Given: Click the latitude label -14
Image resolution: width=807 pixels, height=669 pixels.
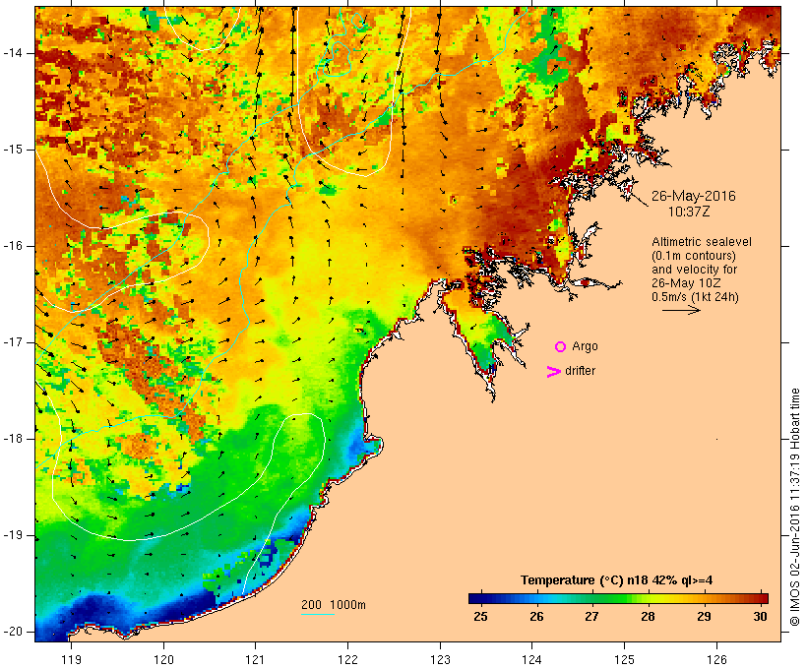Looking at the screenshot, I should point(12,53).
